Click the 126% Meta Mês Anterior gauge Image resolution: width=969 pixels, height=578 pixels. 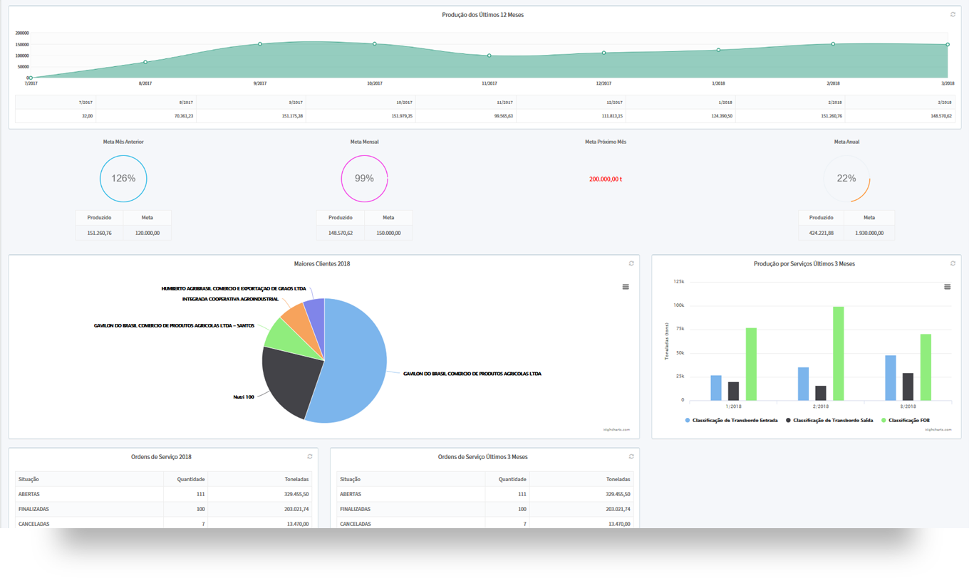click(123, 179)
